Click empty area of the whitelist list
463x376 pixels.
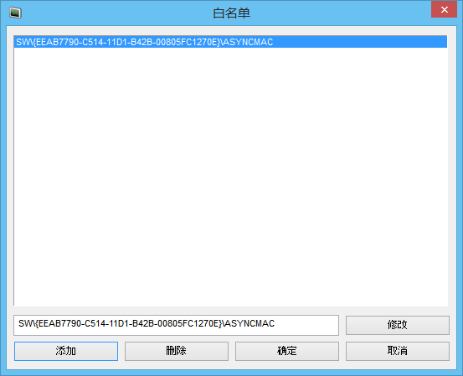point(230,178)
